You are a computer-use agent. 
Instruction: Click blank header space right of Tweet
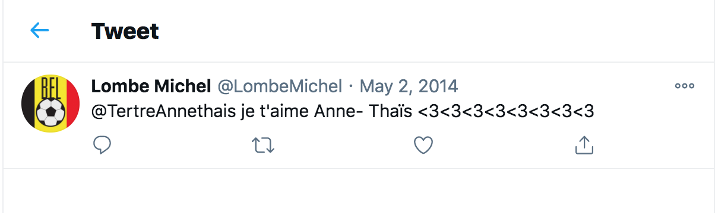[434, 31]
